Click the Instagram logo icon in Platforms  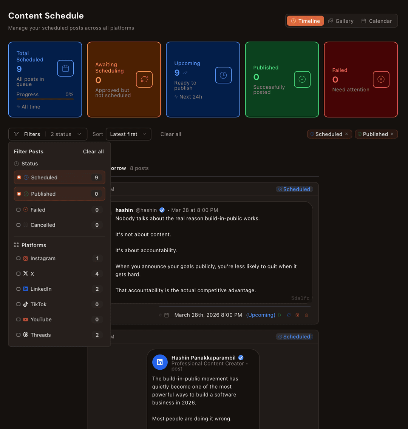point(25,258)
